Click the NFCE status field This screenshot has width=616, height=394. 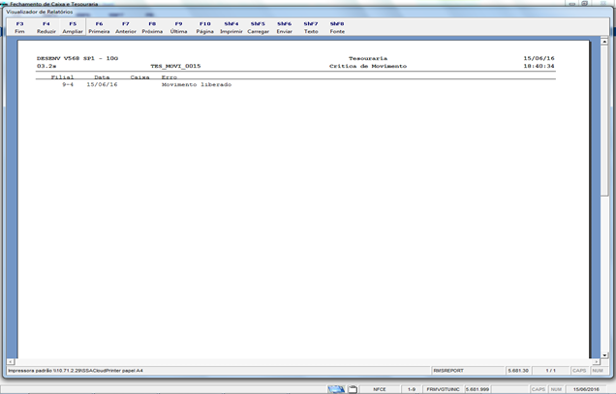pos(379,389)
